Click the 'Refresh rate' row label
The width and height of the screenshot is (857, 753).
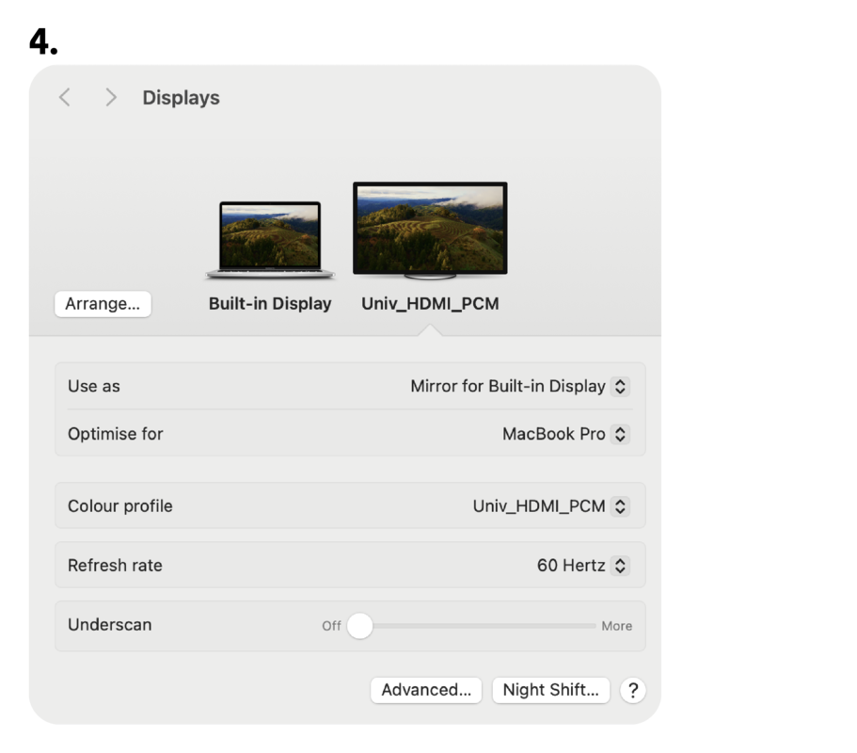(x=115, y=566)
